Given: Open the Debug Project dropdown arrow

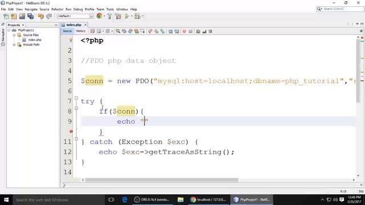Looking at the screenshot, I should (x=143, y=17).
